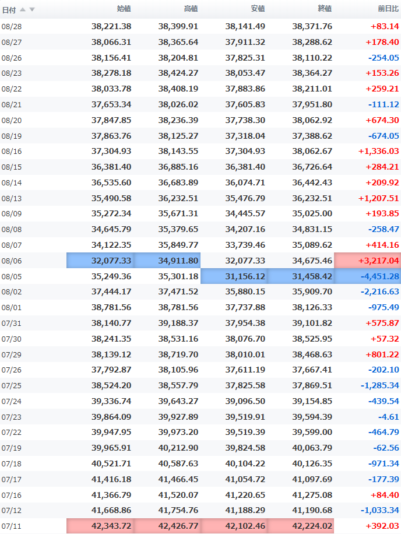
Task: Select opening value 39,336.74
Action: (x=111, y=400)
